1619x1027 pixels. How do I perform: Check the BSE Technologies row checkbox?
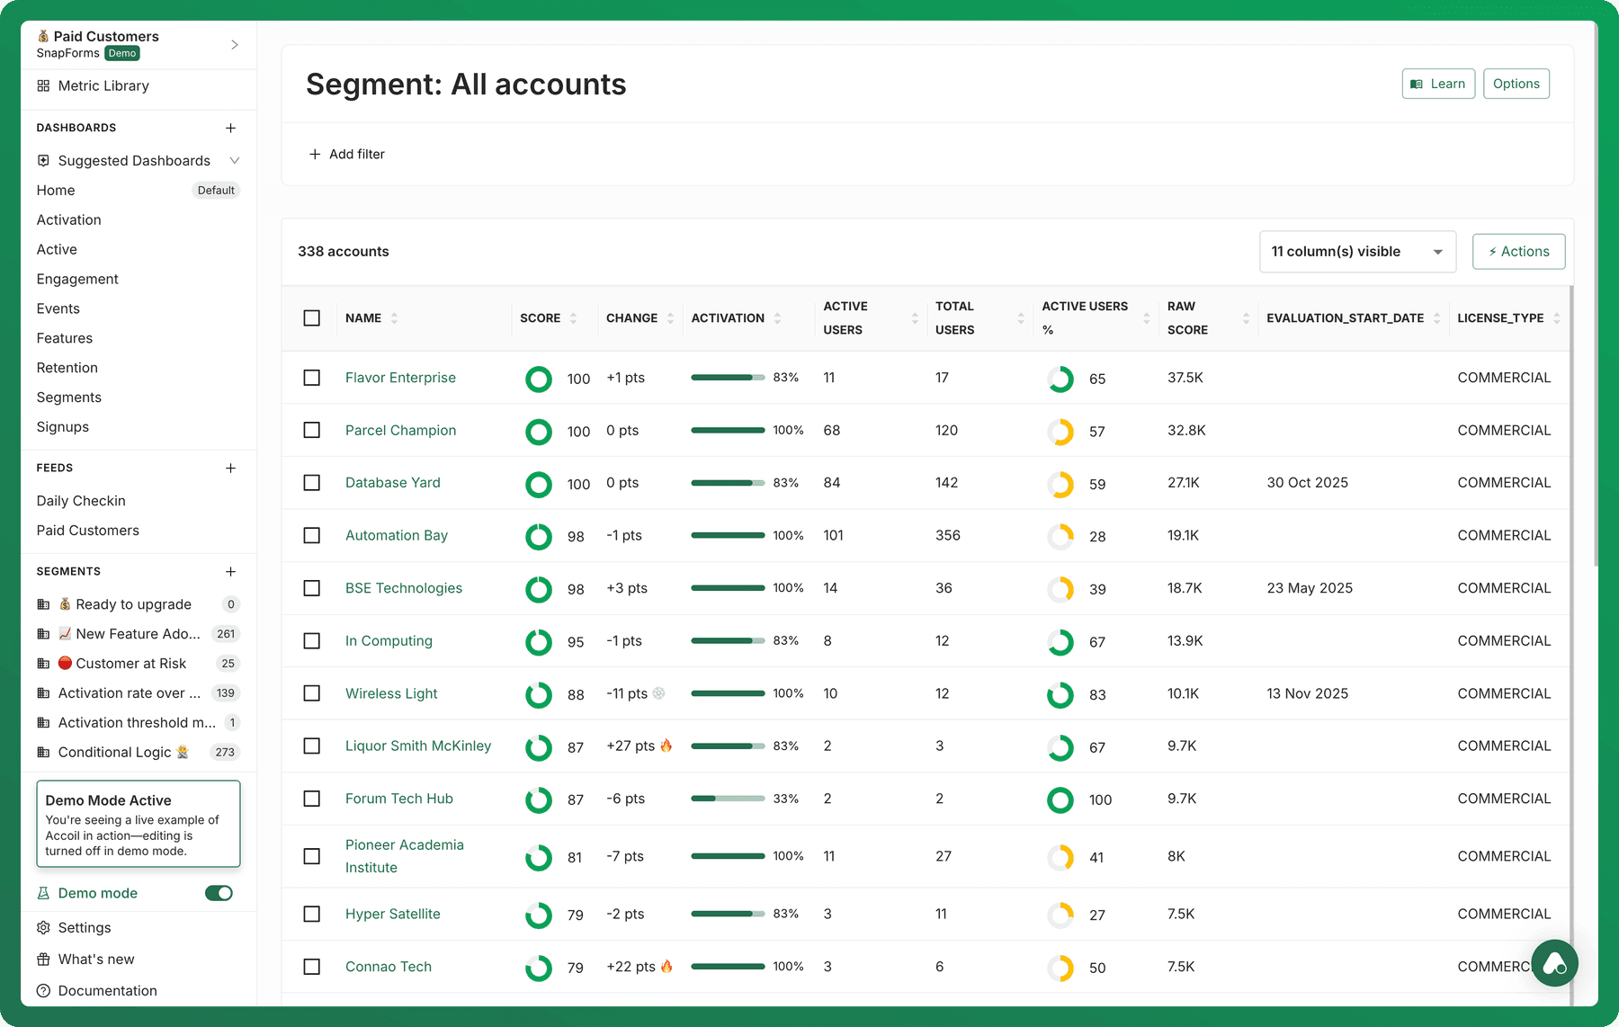[312, 588]
